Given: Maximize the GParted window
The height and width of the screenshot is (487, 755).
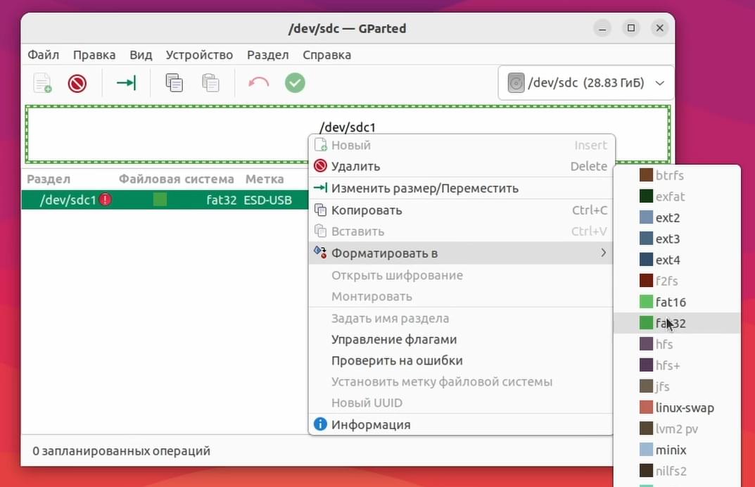Looking at the screenshot, I should [x=630, y=28].
